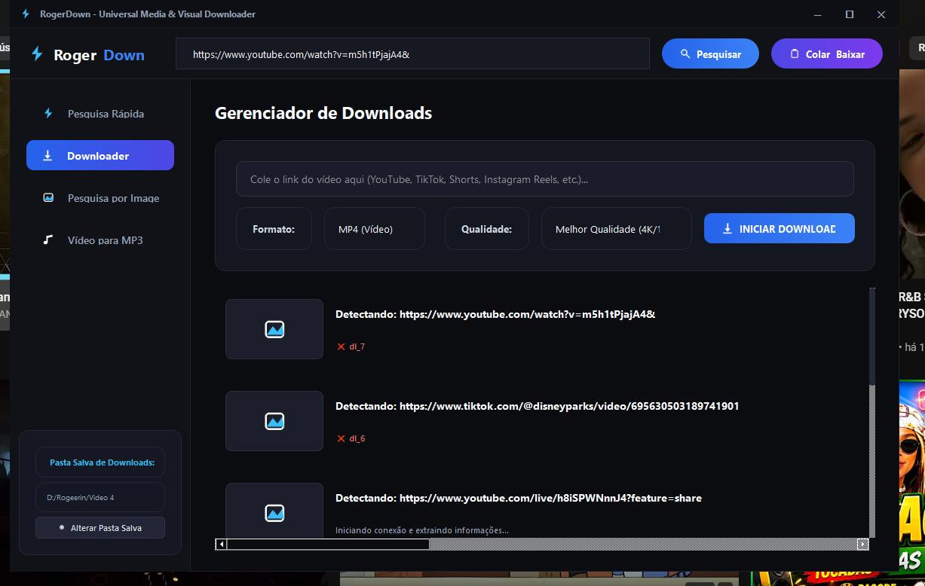Click the download icon in INICIAR DOWNLOAD
Image resolution: width=925 pixels, height=586 pixels.
[727, 229]
